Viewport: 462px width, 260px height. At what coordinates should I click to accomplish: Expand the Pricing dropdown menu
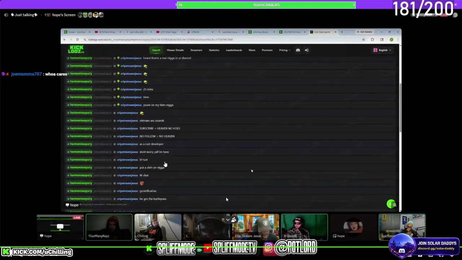coord(284,50)
